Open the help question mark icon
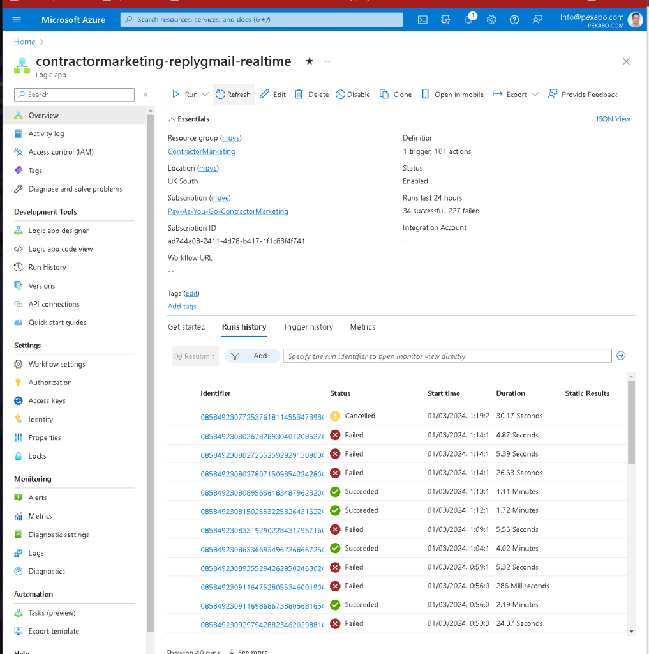This screenshot has height=654, width=649. click(514, 20)
